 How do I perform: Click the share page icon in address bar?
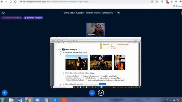(x=152, y=2)
